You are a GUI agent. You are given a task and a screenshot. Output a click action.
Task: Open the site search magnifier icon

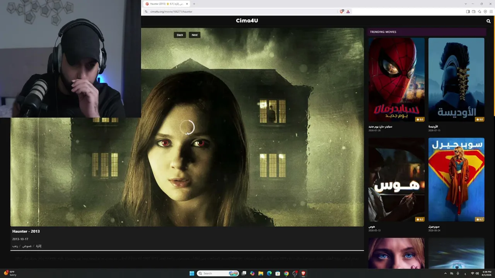tap(488, 21)
